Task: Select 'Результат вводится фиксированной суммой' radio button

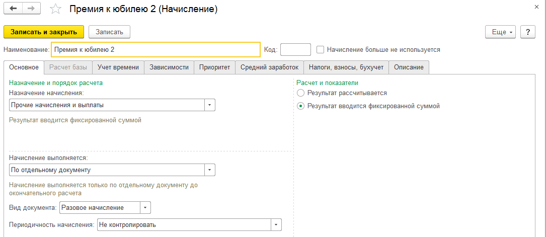Action: click(301, 106)
